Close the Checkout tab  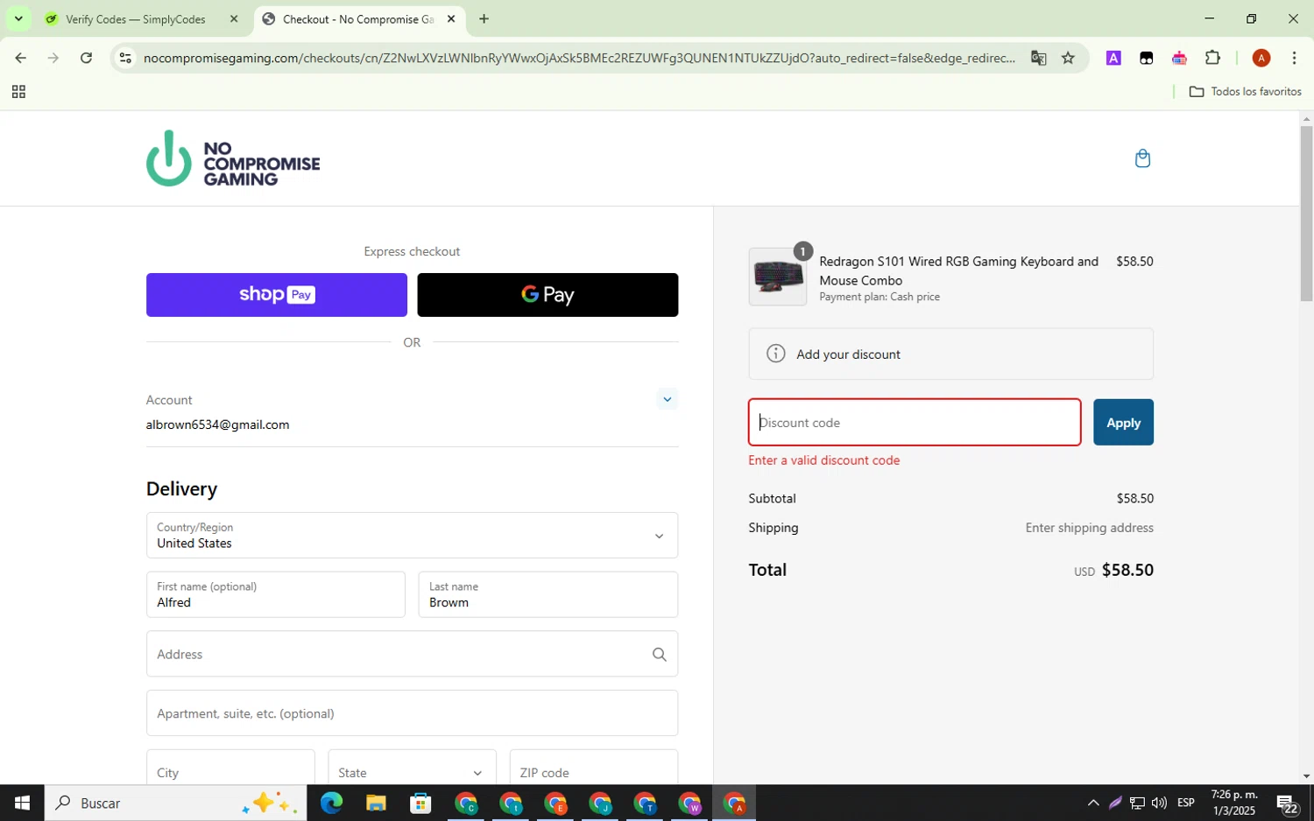451,18
